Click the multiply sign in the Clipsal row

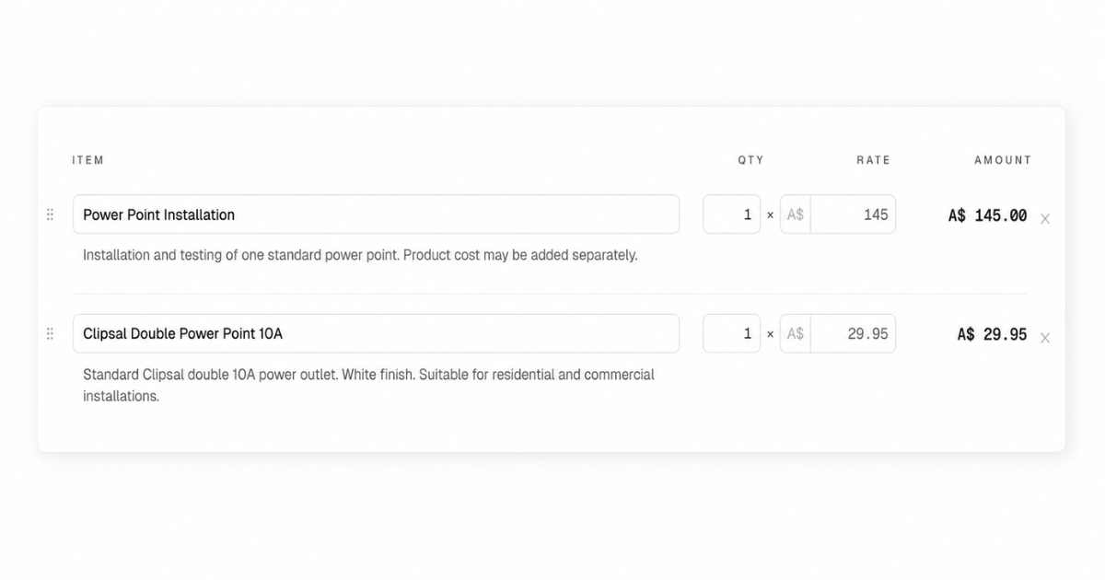771,334
